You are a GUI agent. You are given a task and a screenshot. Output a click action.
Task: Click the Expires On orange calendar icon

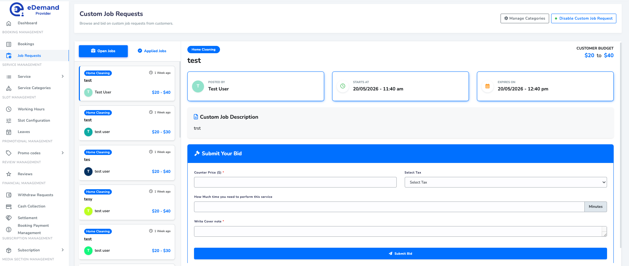pyautogui.click(x=488, y=86)
